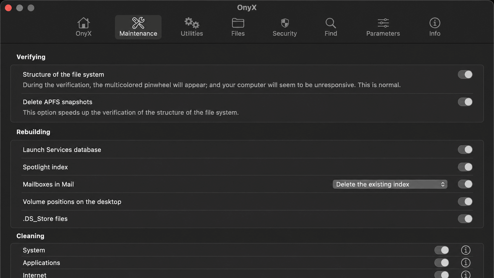The width and height of the screenshot is (494, 278).
Task: Toggle System cleaning switch
Action: click(x=441, y=250)
